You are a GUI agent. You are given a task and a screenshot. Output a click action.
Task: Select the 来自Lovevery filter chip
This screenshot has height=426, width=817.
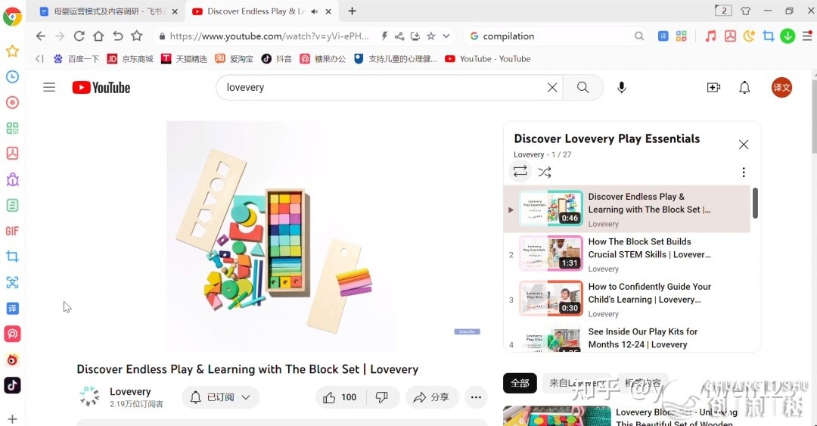coord(576,383)
